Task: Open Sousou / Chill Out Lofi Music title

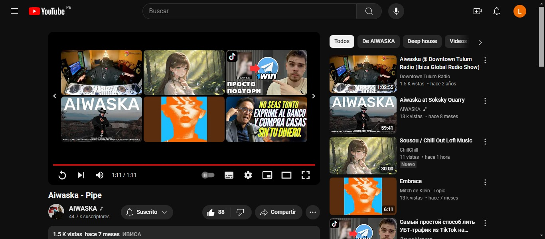Action: point(436,140)
